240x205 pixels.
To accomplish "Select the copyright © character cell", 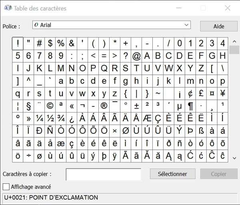I will coord(50,106).
